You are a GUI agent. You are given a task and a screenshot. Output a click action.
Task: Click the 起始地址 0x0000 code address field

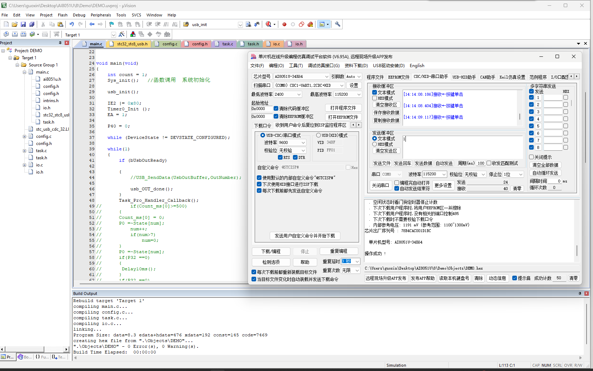(262, 109)
